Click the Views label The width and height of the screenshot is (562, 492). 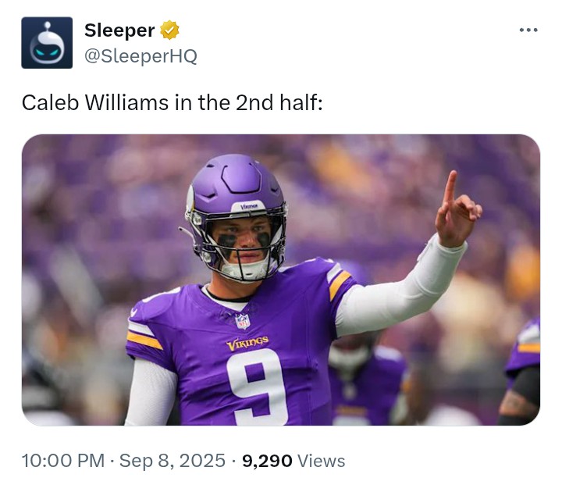pyautogui.click(x=322, y=461)
